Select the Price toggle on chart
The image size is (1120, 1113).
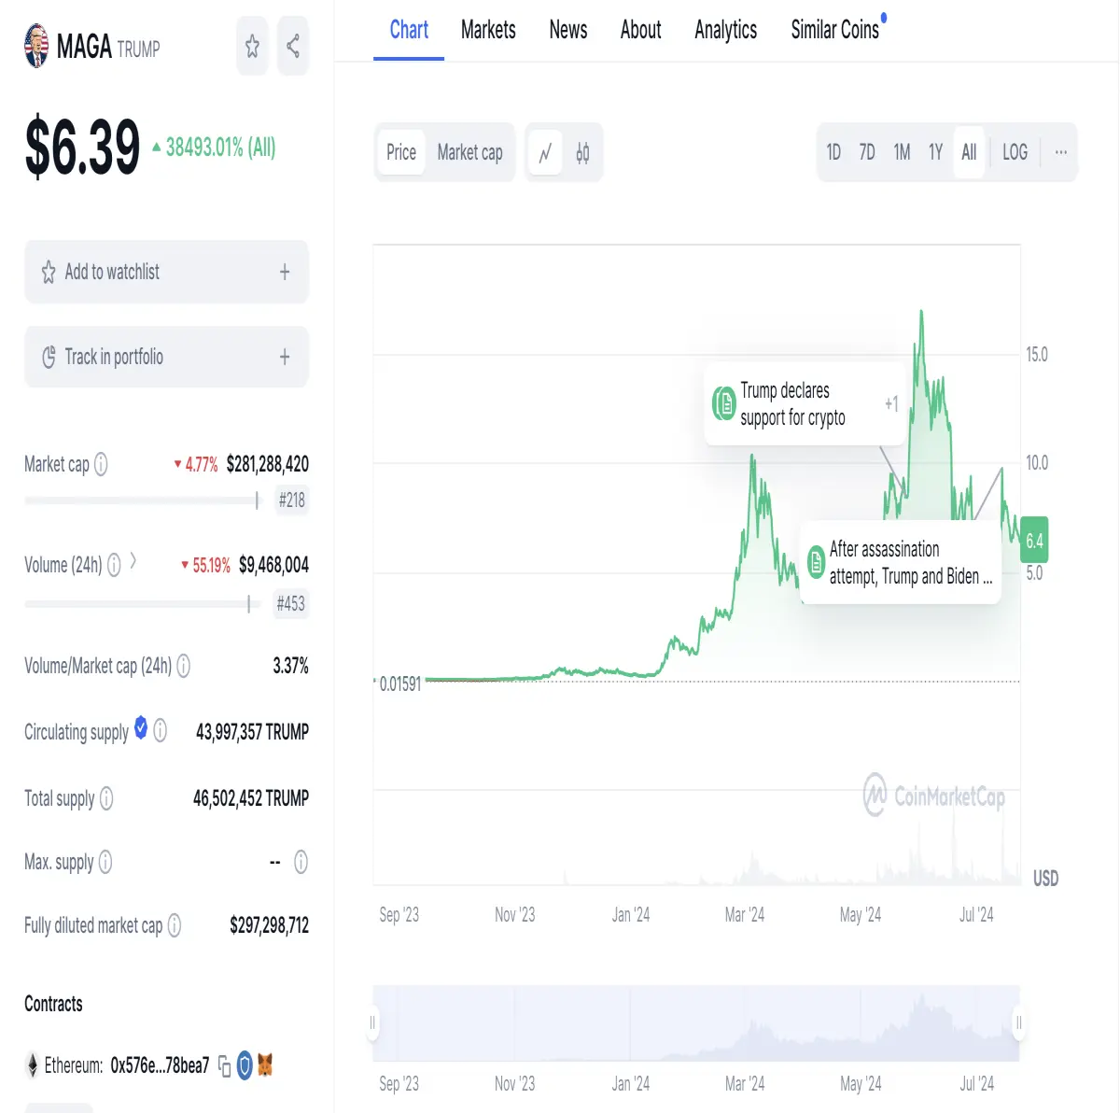[x=401, y=152]
